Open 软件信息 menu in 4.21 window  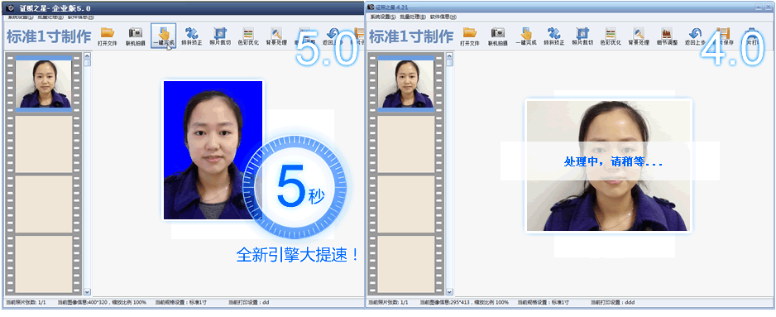[x=443, y=17]
